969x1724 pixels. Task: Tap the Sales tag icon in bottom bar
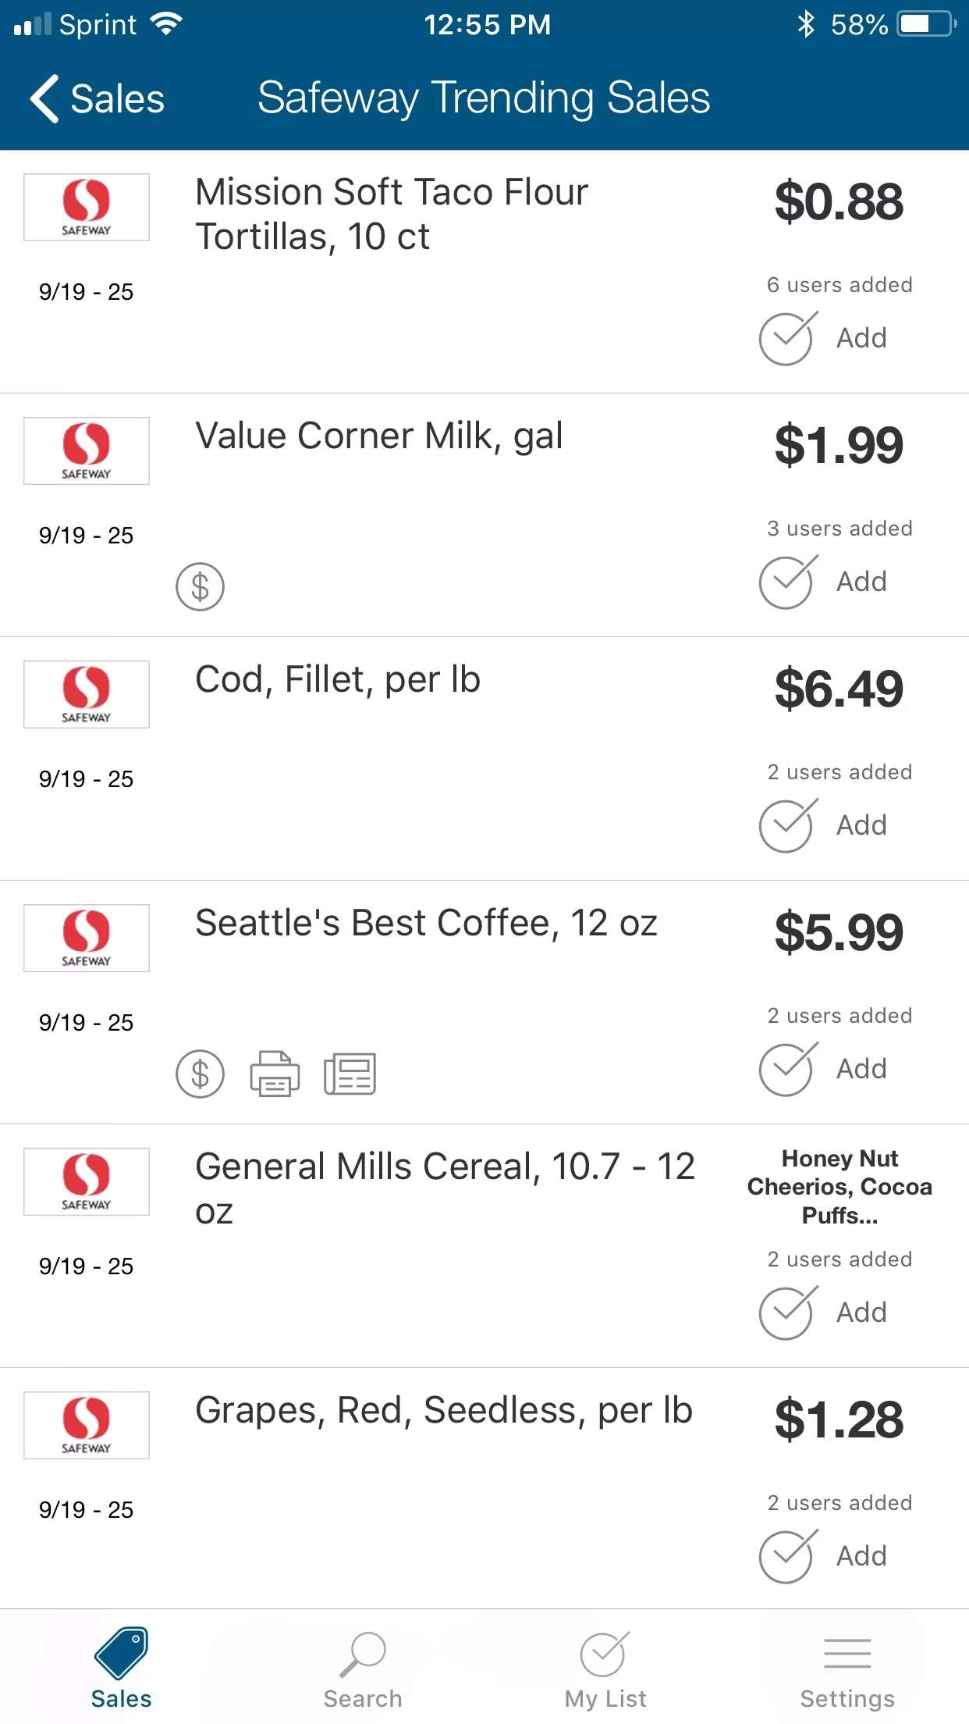click(x=122, y=1653)
